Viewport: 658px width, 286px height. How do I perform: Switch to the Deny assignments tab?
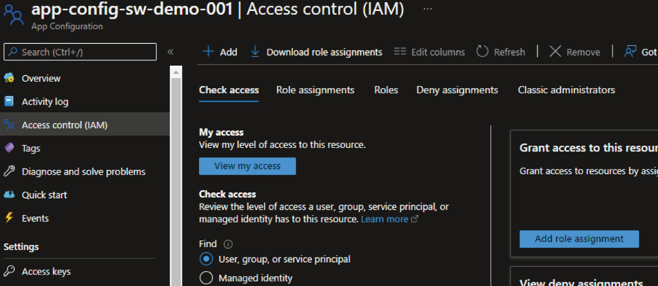tap(457, 90)
